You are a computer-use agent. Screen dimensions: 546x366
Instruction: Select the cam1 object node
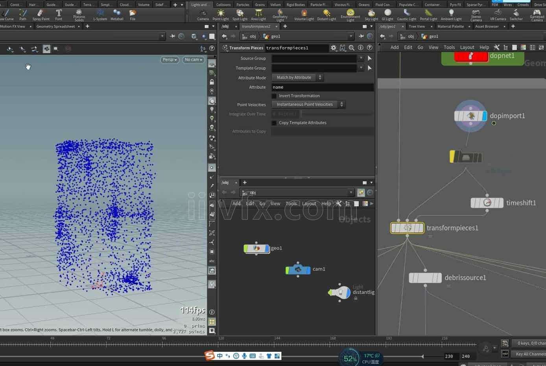point(298,270)
